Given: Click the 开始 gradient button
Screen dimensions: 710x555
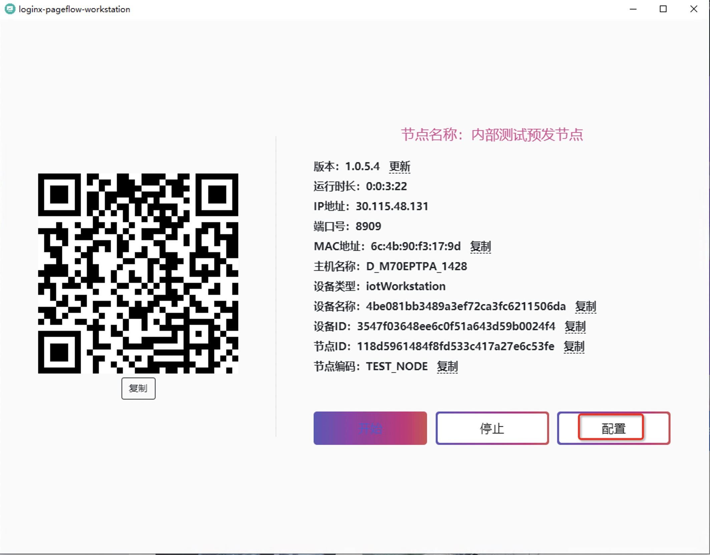Looking at the screenshot, I should pyautogui.click(x=370, y=428).
